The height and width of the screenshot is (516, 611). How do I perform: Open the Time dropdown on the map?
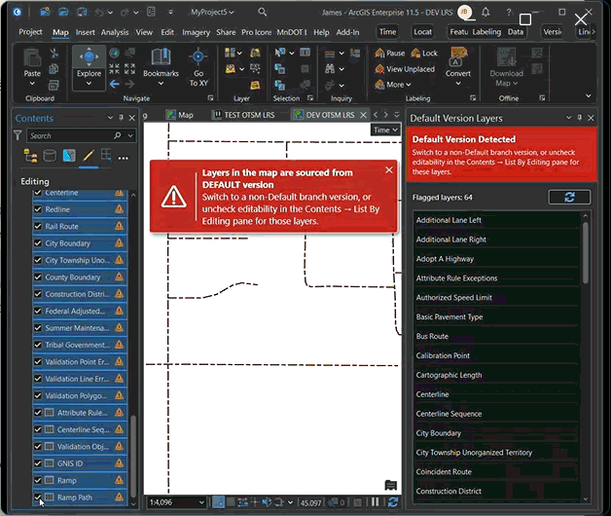(x=385, y=129)
